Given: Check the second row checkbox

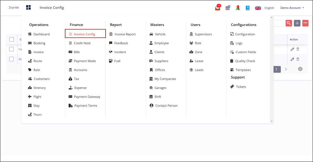Looking at the screenshot, I should pos(11,59).
